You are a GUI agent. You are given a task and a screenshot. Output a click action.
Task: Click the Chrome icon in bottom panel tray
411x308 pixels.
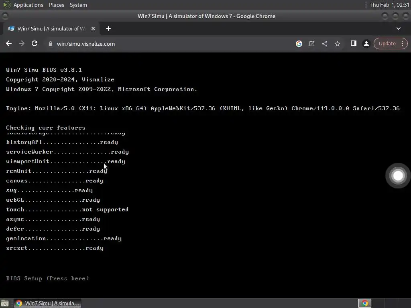pyautogui.click(x=364, y=303)
